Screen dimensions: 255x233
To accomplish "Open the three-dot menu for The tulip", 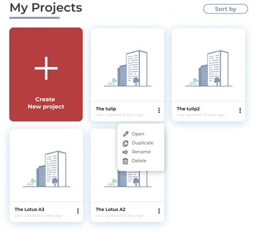I will [159, 110].
